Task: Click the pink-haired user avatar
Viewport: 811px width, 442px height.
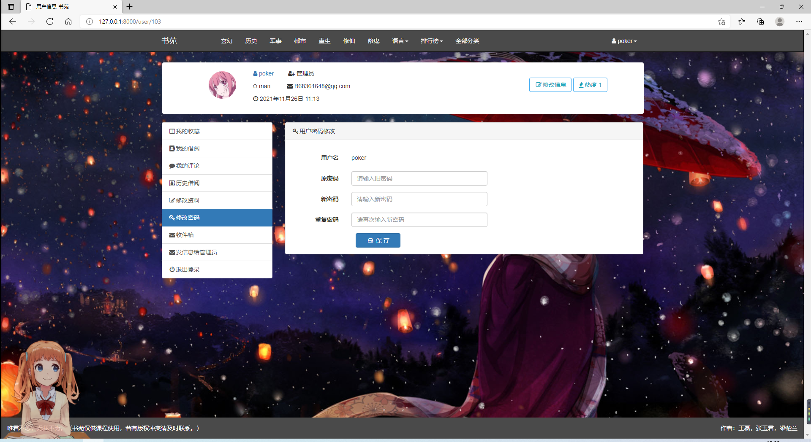Action: tap(222, 85)
